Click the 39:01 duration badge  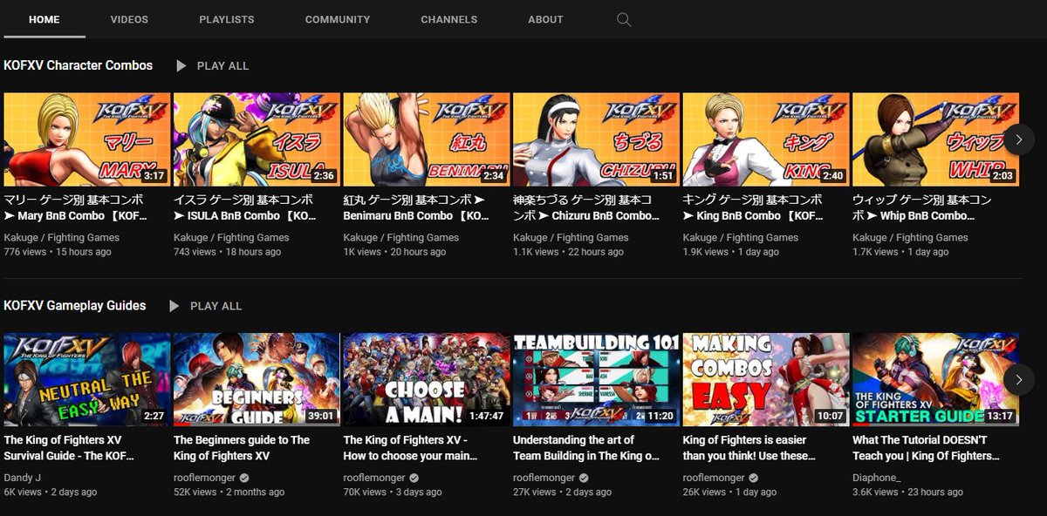[323, 416]
